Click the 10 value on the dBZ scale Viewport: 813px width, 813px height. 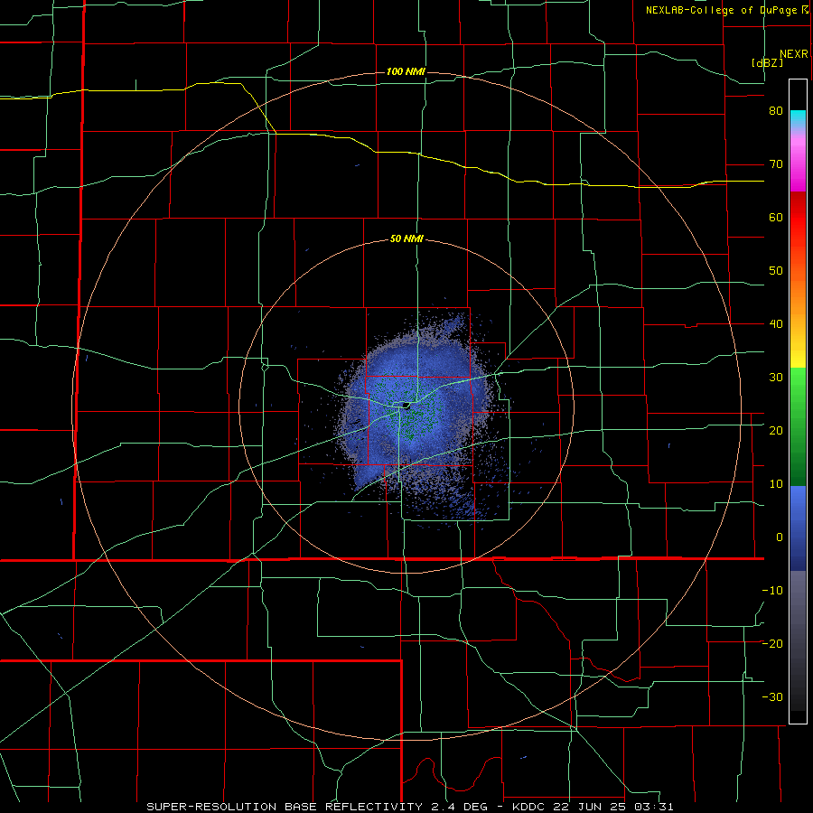(x=776, y=484)
